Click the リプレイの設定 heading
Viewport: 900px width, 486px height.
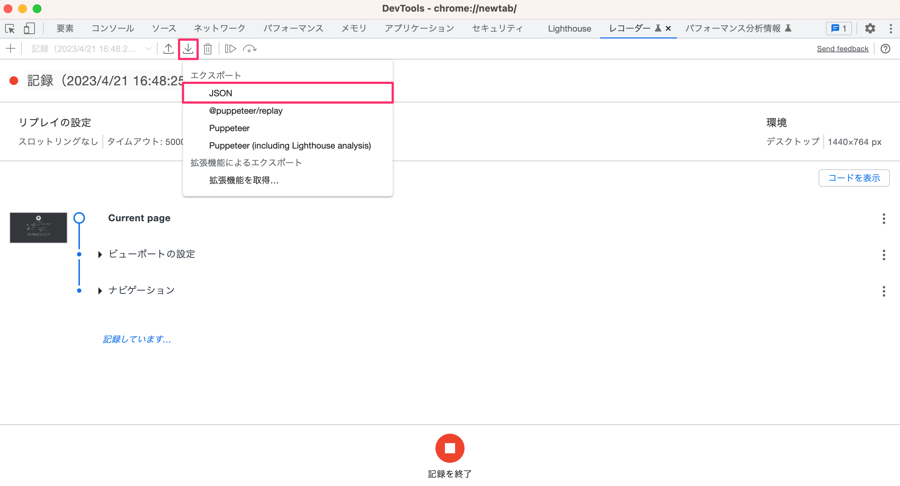click(55, 123)
